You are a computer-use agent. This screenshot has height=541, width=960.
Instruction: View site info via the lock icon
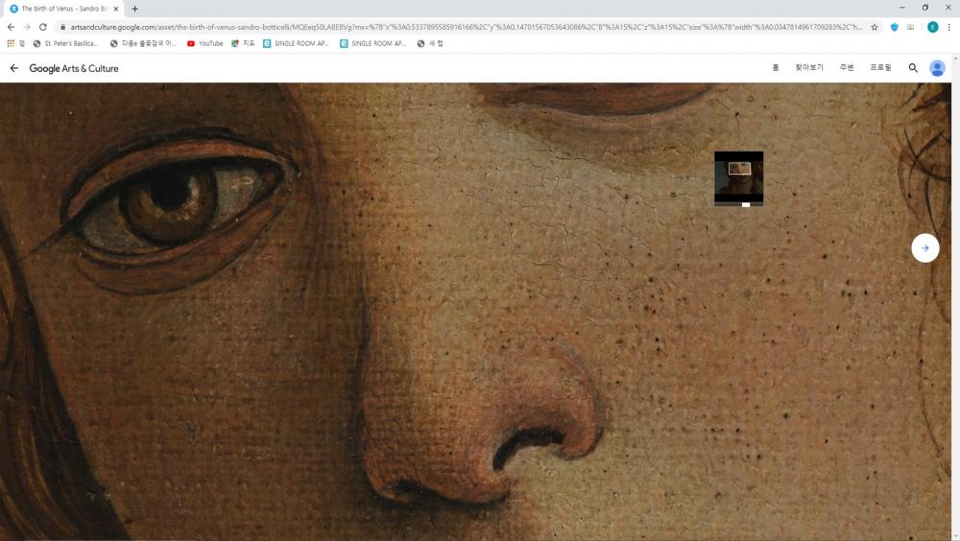click(62, 27)
